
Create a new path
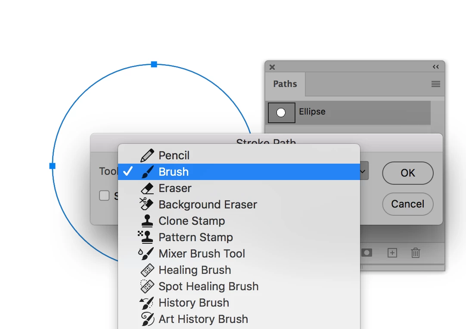tap(392, 253)
